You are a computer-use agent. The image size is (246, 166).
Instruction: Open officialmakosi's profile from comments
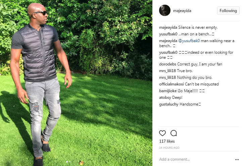point(171,84)
